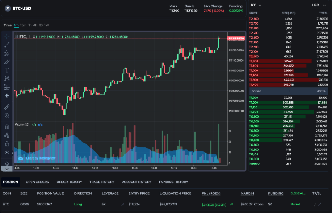Edit TP/SL pencil icon for BTC
The width and height of the screenshot is (332, 213).
point(320,204)
